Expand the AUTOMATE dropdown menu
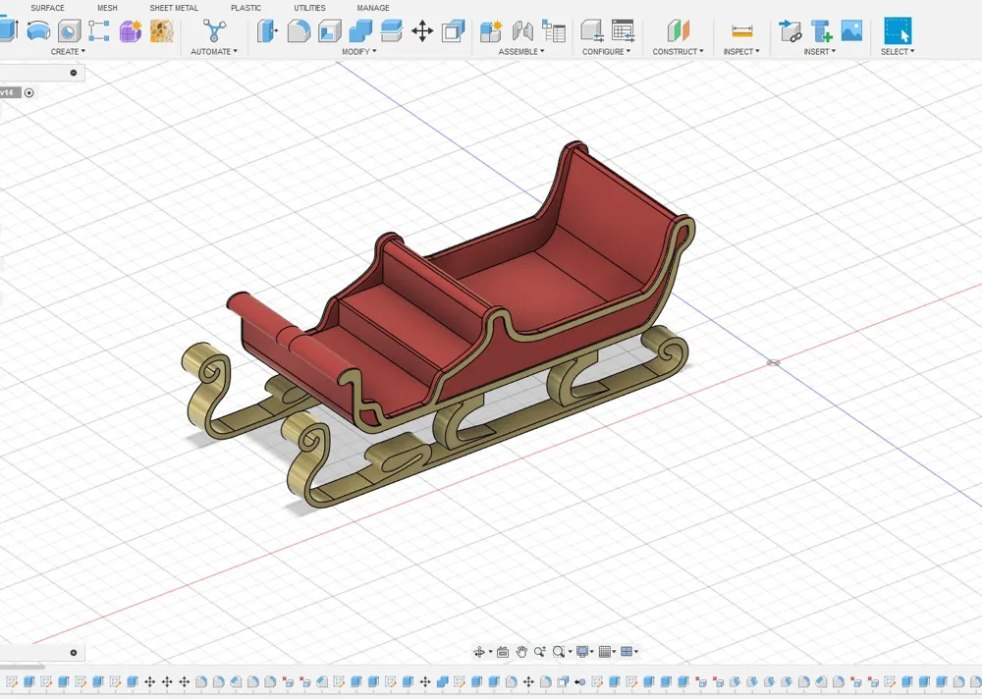Image resolution: width=982 pixels, height=699 pixels. click(x=213, y=51)
